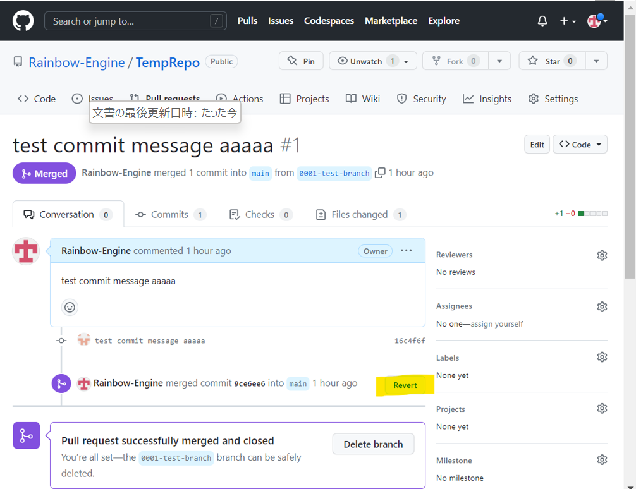This screenshot has height=489, width=636.
Task: Click the small avatar next to commit 16c4f6f
Action: [x=83, y=340]
